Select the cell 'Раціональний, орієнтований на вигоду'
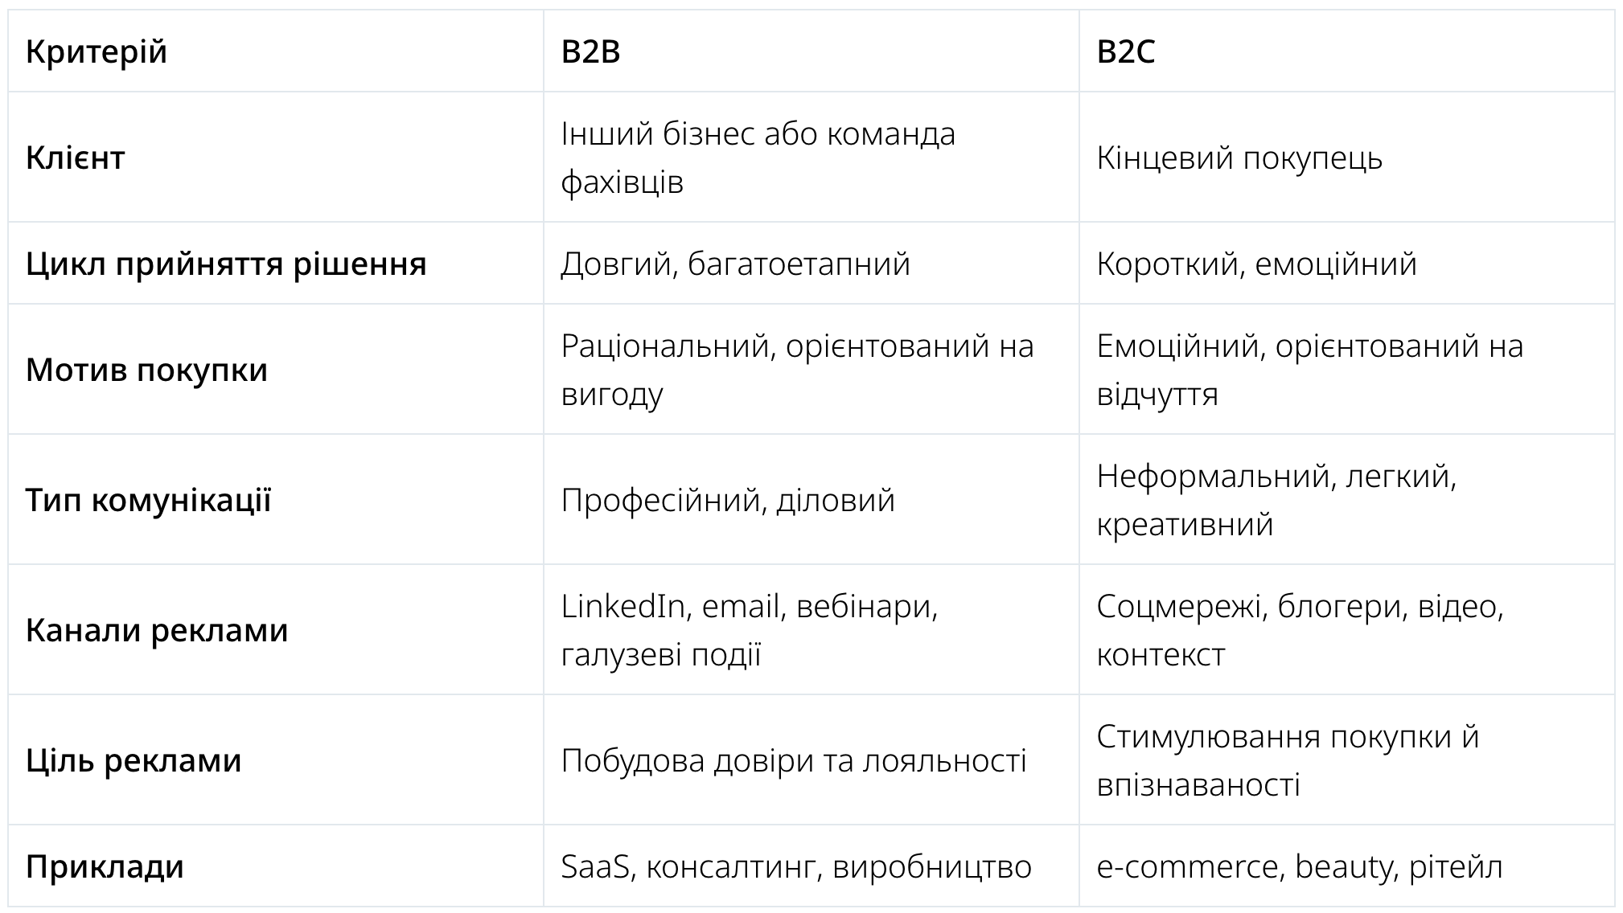The image size is (1623, 913). (x=797, y=370)
